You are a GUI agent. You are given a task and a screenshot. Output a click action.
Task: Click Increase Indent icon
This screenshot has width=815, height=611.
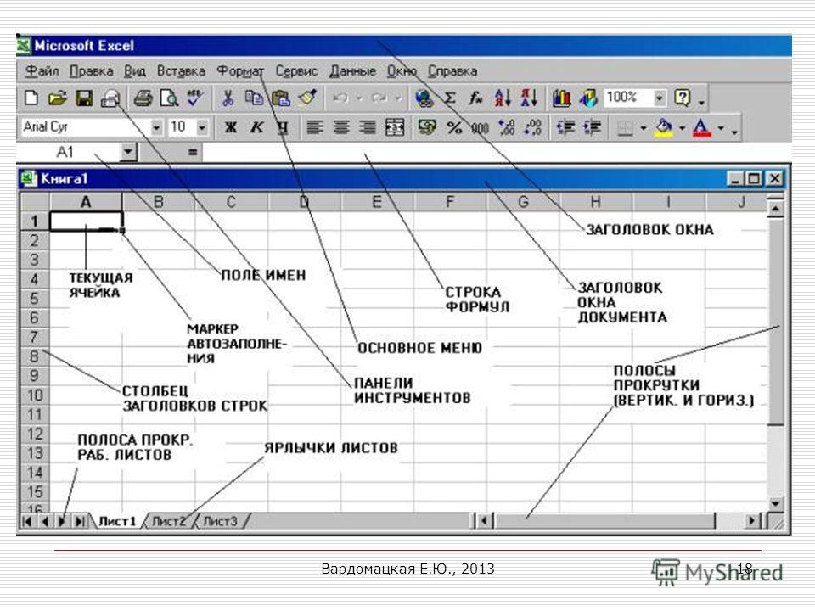[592, 127]
